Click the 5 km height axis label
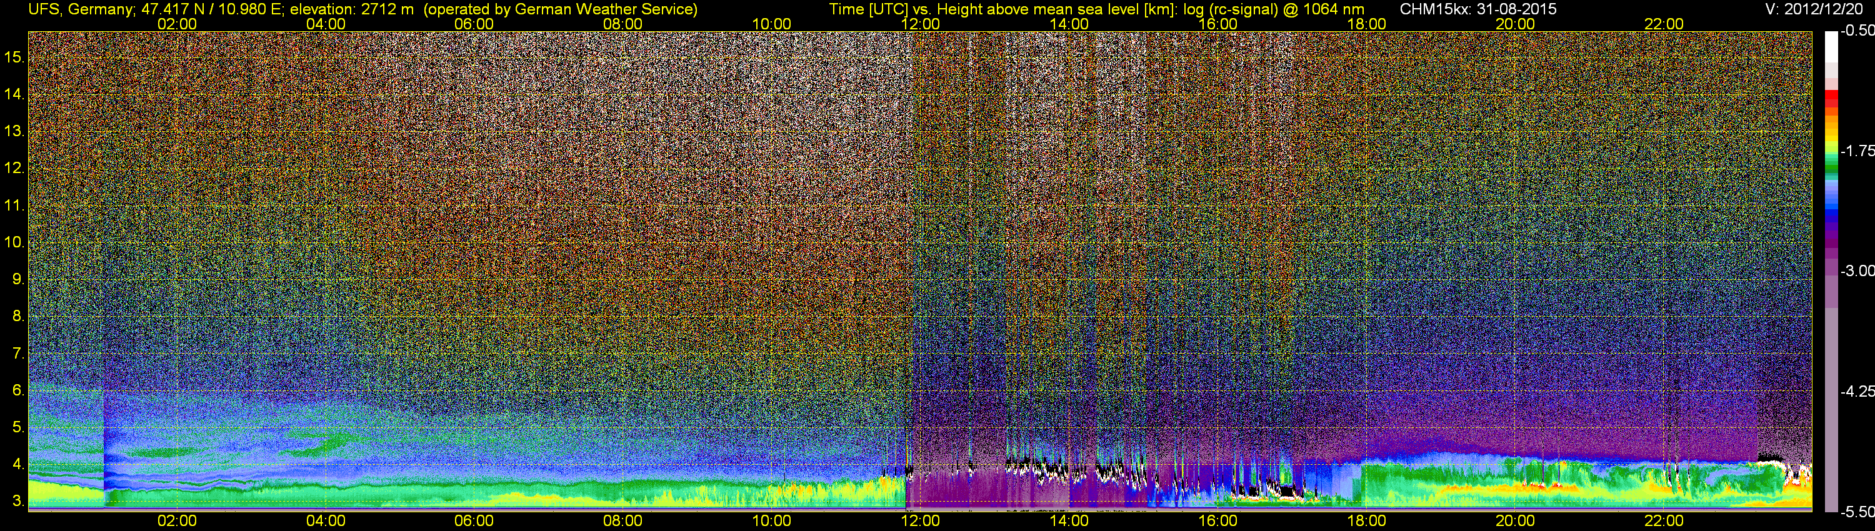This screenshot has width=1875, height=531. tap(17, 427)
